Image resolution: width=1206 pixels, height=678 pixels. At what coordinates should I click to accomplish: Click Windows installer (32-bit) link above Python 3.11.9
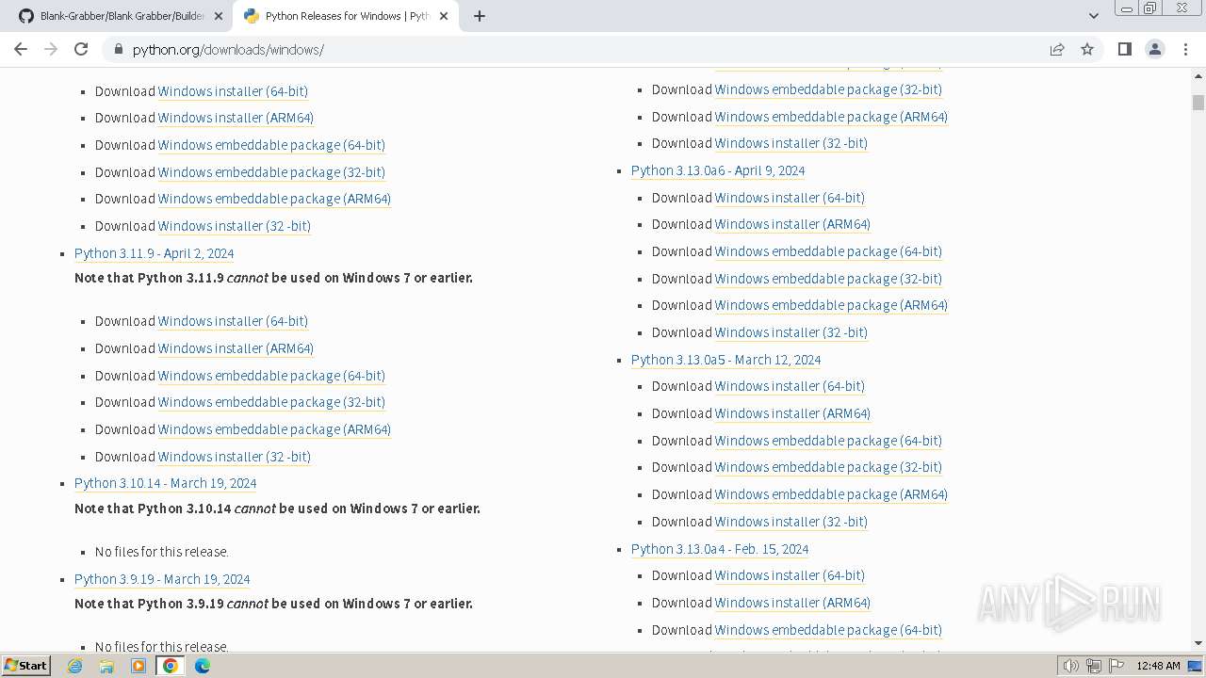point(235,226)
